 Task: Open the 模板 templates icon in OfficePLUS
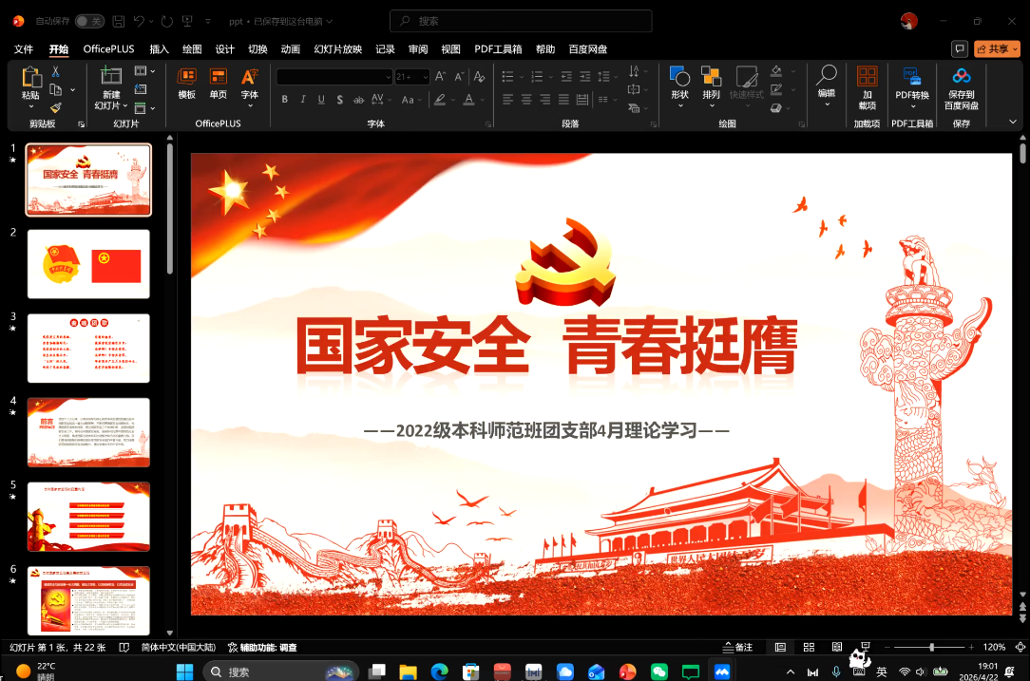(x=187, y=83)
